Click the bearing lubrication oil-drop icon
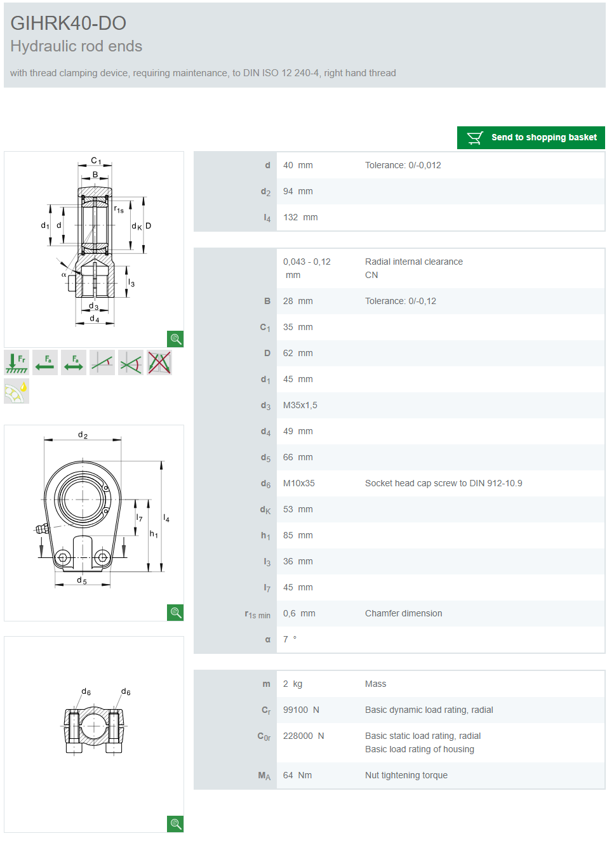 click(17, 391)
